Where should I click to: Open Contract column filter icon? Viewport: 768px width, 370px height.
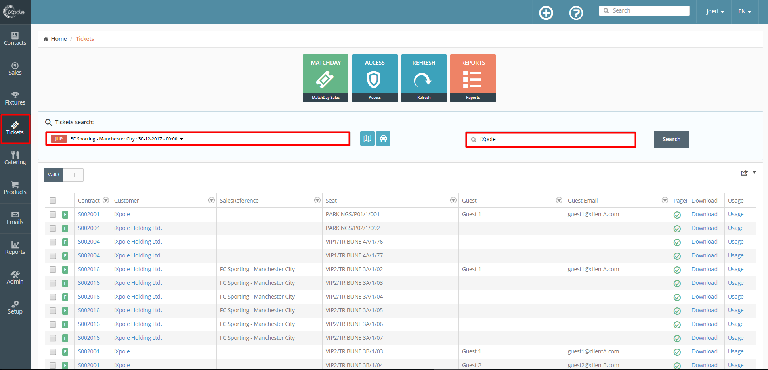pyautogui.click(x=106, y=201)
